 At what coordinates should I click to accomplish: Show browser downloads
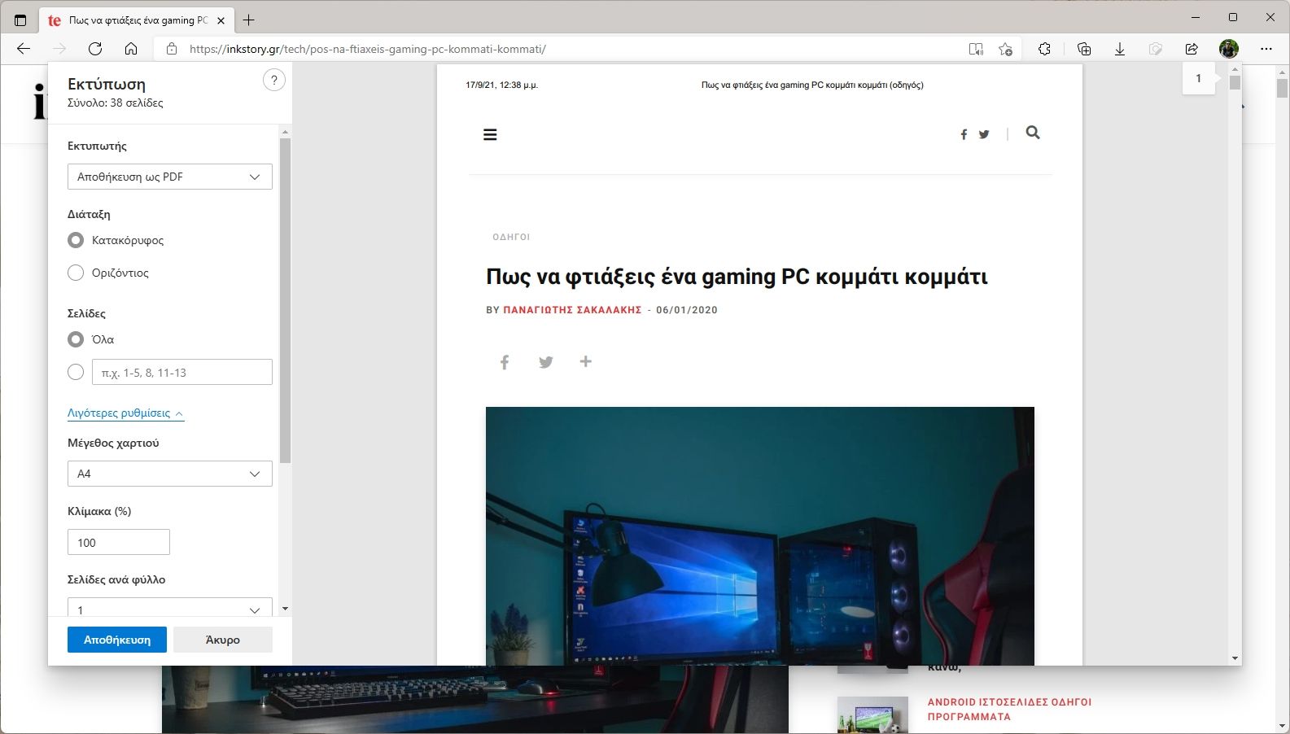point(1120,49)
